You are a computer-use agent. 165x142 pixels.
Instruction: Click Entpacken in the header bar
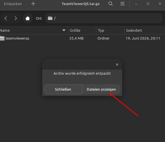coord(13,4)
